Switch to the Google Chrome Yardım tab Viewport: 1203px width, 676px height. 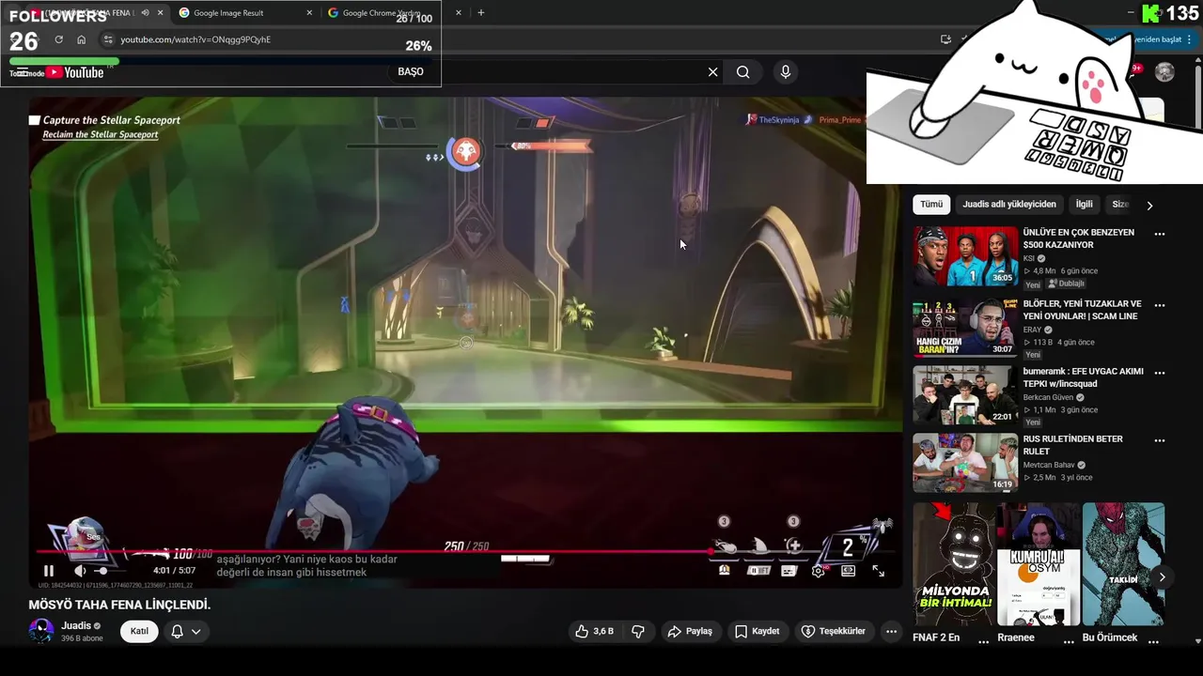pos(381,13)
